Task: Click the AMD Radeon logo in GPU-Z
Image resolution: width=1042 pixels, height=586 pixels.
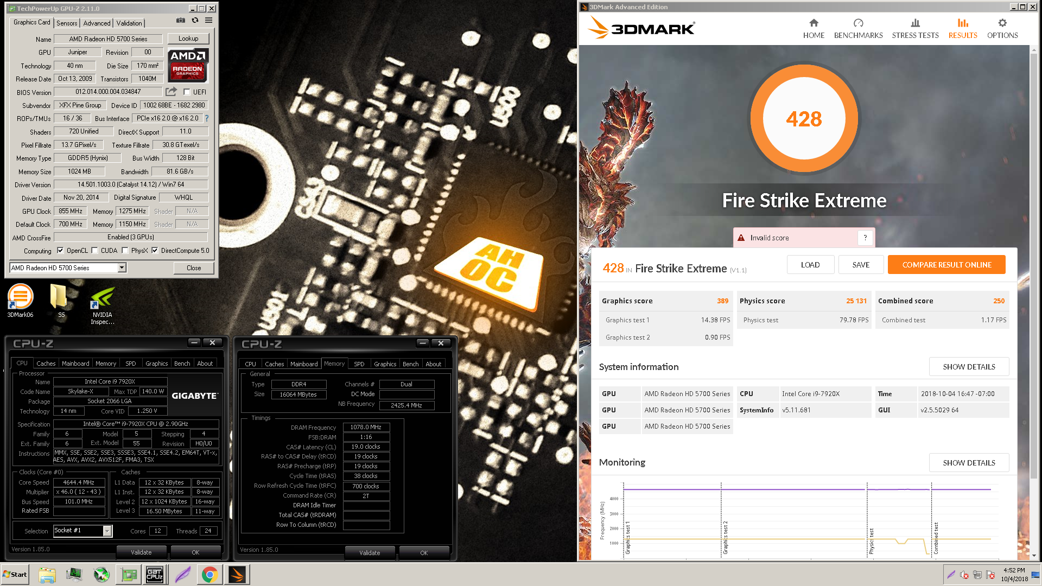Action: click(188, 65)
